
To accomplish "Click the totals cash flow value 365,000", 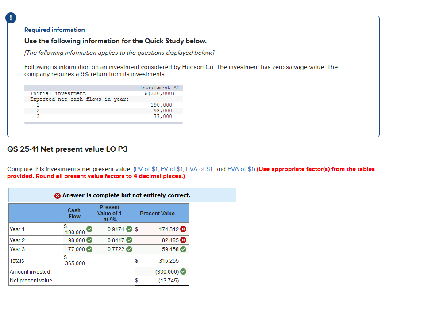I will (75, 263).
